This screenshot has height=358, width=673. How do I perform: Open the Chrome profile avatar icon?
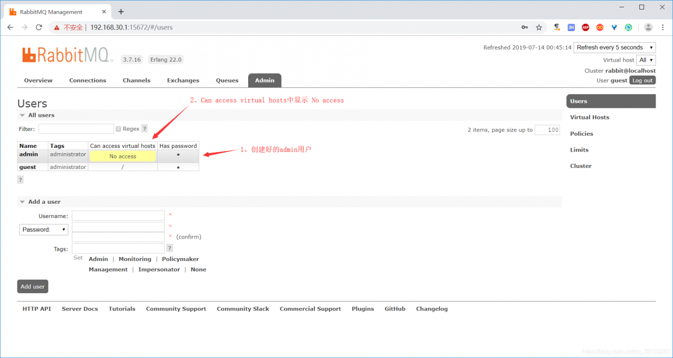click(648, 27)
